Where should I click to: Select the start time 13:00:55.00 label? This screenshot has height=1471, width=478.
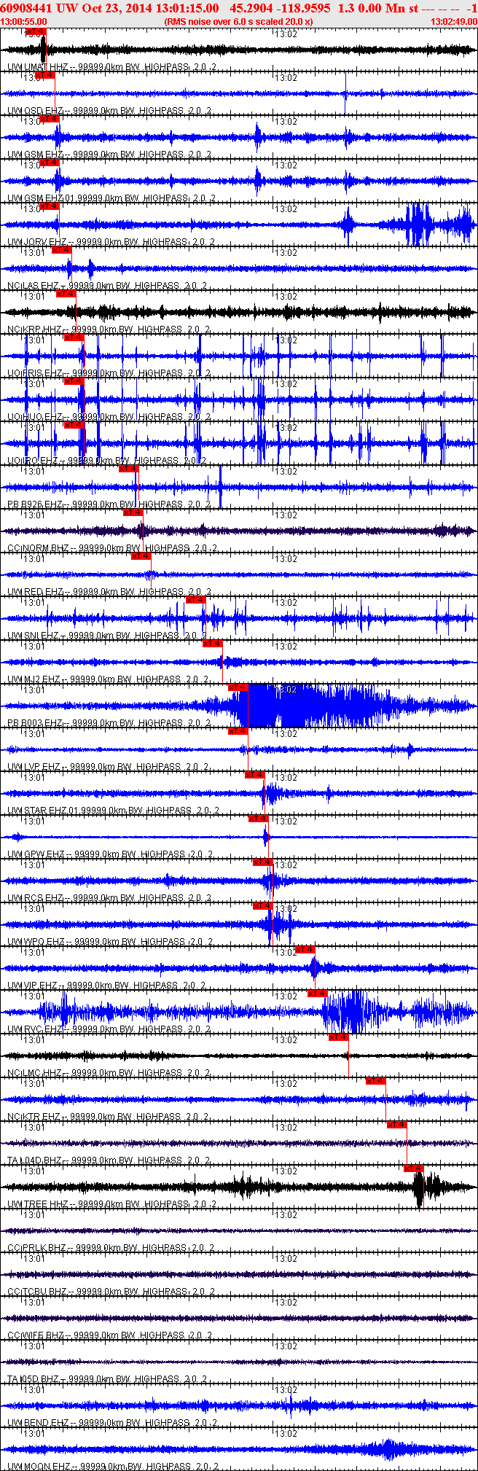point(23,22)
